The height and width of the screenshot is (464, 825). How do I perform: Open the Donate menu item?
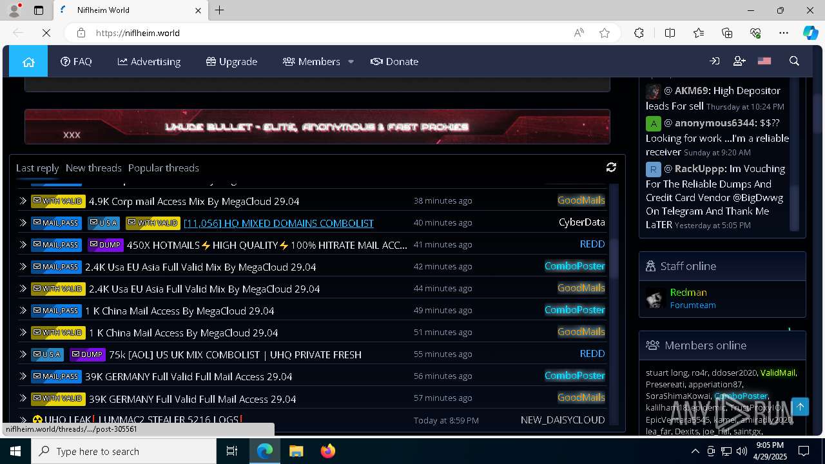click(x=394, y=61)
